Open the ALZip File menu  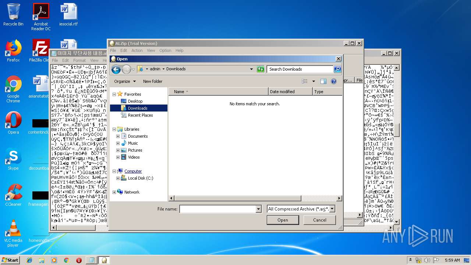[x=113, y=50]
